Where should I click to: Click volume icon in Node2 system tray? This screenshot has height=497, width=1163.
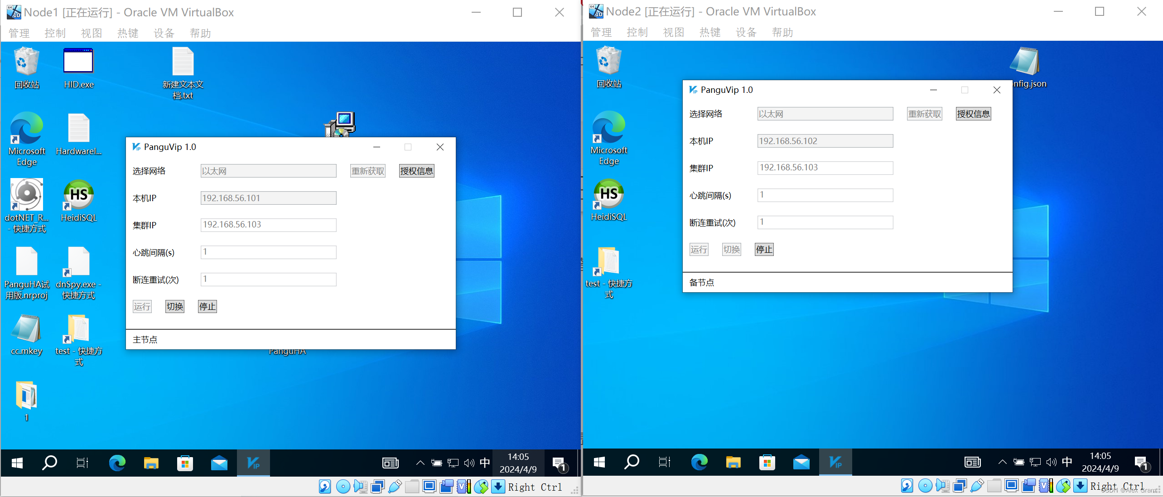click(1051, 462)
